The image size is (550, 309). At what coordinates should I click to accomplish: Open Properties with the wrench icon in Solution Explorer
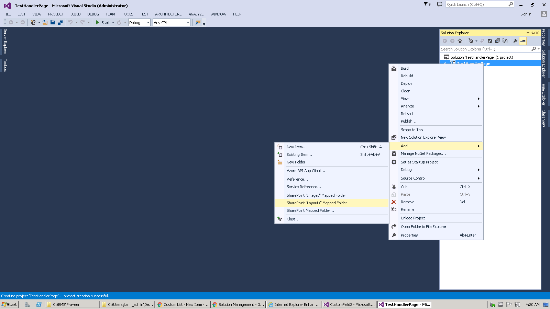[515, 41]
